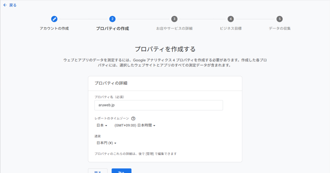Click the step 3 circle icon
The height and width of the screenshot is (173, 330).
[174, 19]
